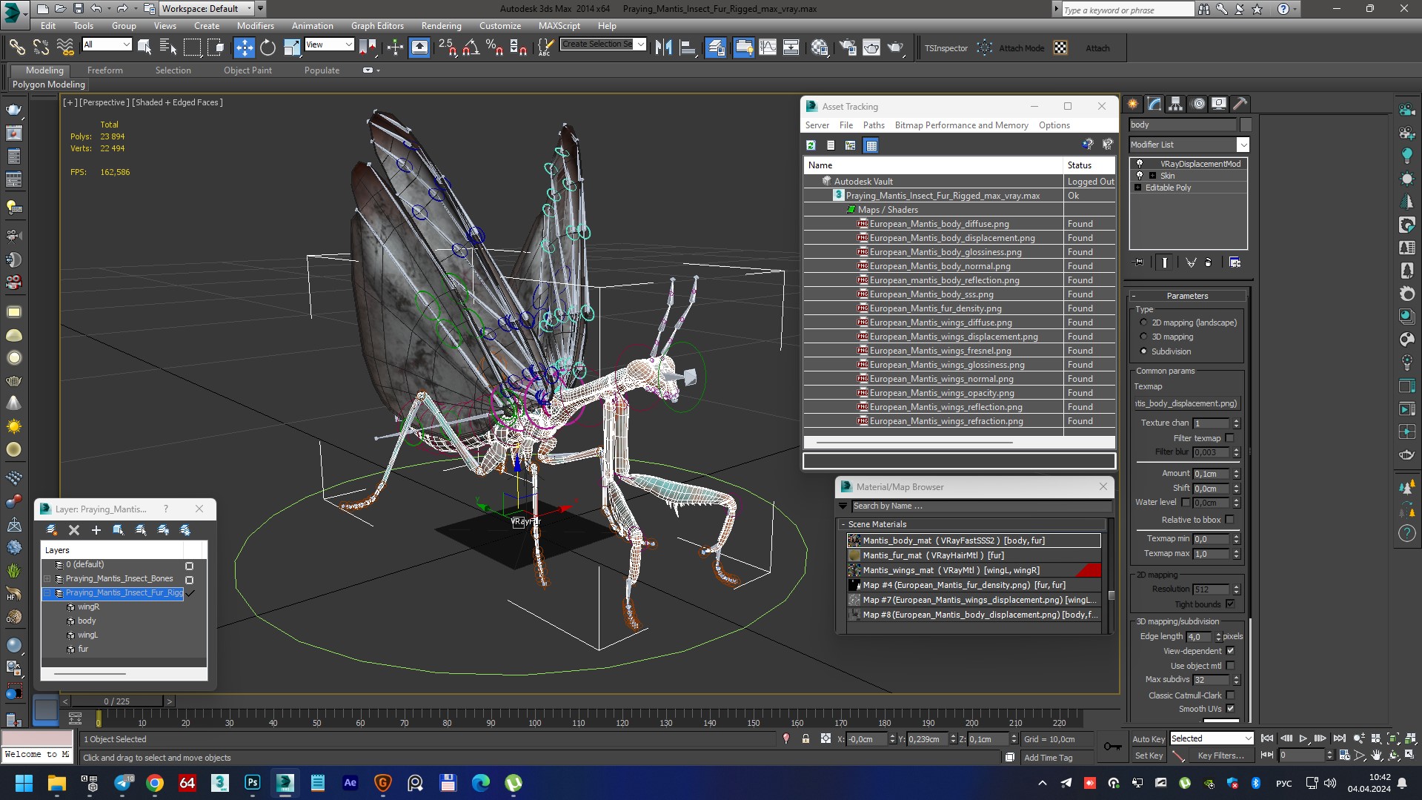Open the Create command panel tab

(1133, 104)
